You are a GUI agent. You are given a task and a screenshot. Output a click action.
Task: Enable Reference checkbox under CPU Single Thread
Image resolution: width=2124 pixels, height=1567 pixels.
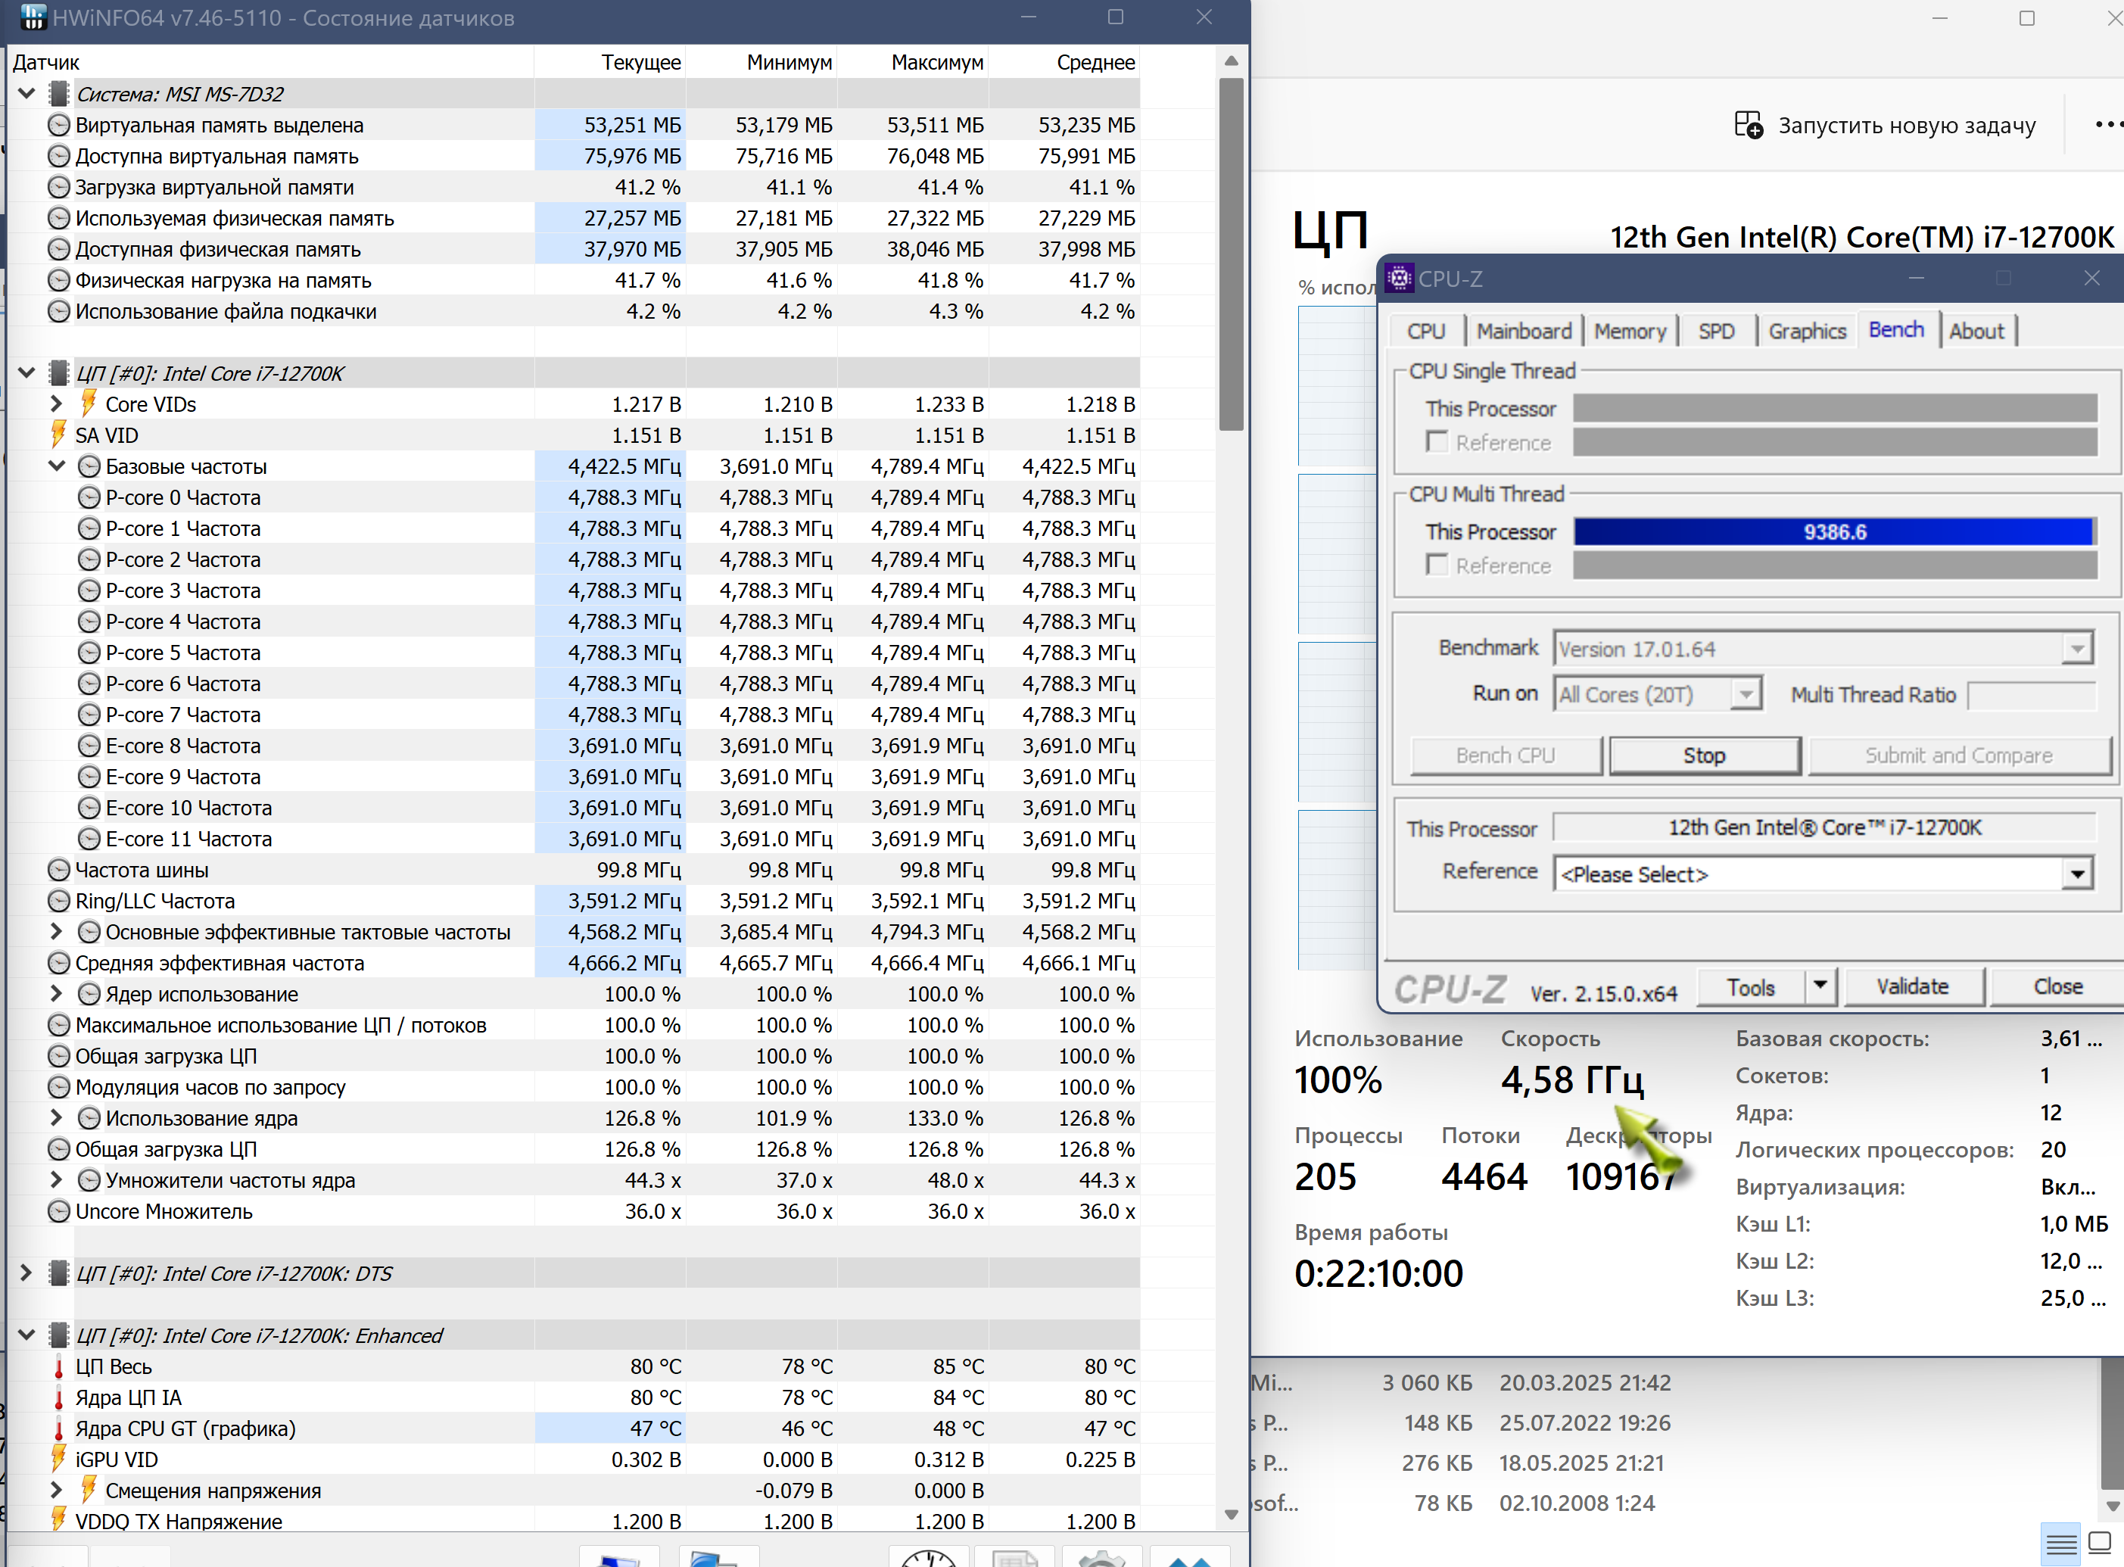coord(1437,442)
